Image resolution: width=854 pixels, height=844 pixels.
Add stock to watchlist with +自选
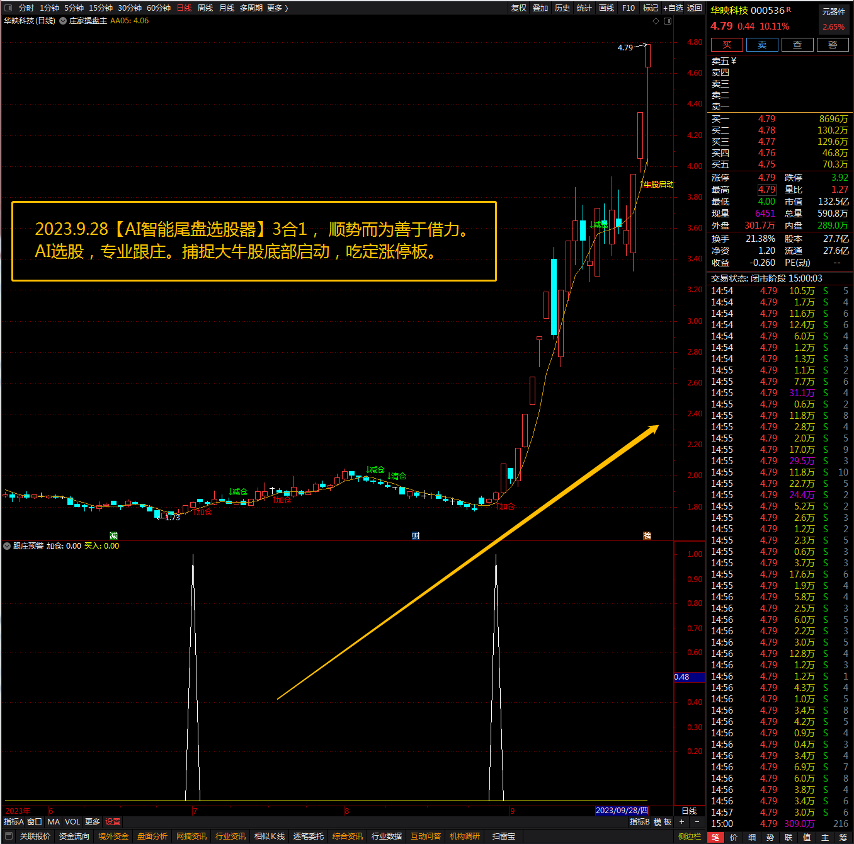click(x=673, y=8)
